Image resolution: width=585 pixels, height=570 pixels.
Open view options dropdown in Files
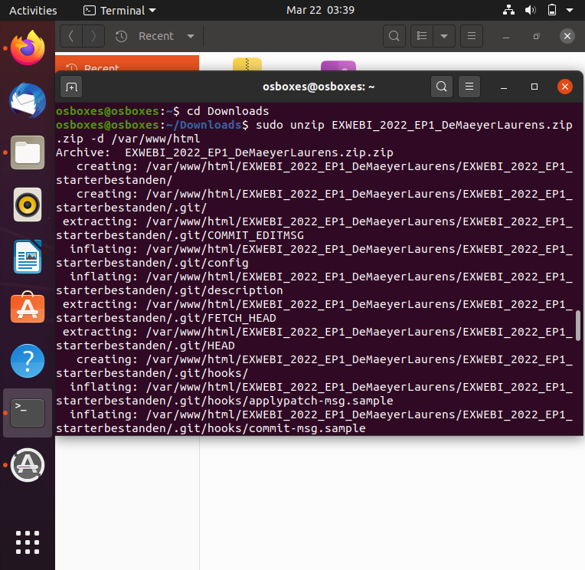coord(444,36)
